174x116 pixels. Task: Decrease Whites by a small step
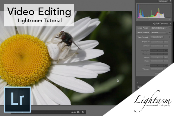[x=157, y=57]
